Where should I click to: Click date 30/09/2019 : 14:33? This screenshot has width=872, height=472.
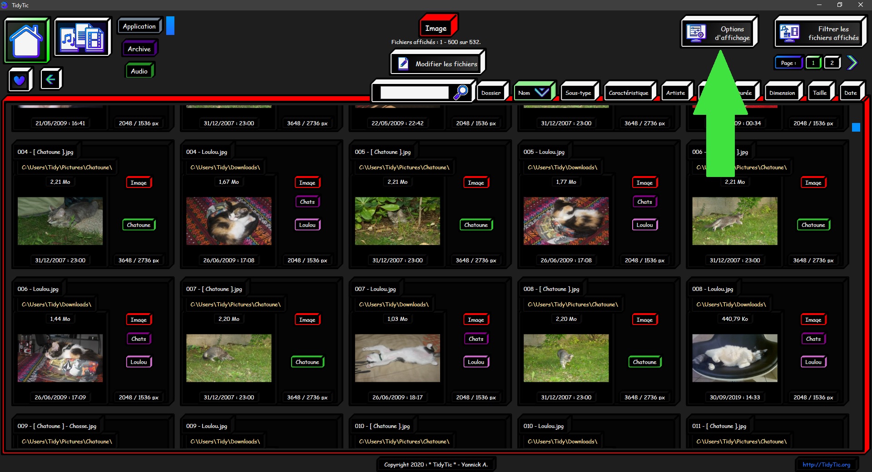click(x=735, y=397)
